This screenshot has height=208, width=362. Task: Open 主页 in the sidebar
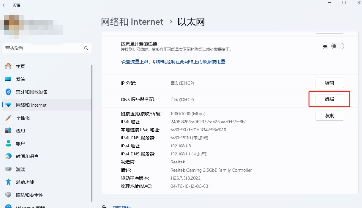pos(47,66)
